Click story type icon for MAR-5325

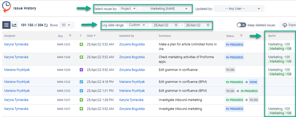click(81, 45)
